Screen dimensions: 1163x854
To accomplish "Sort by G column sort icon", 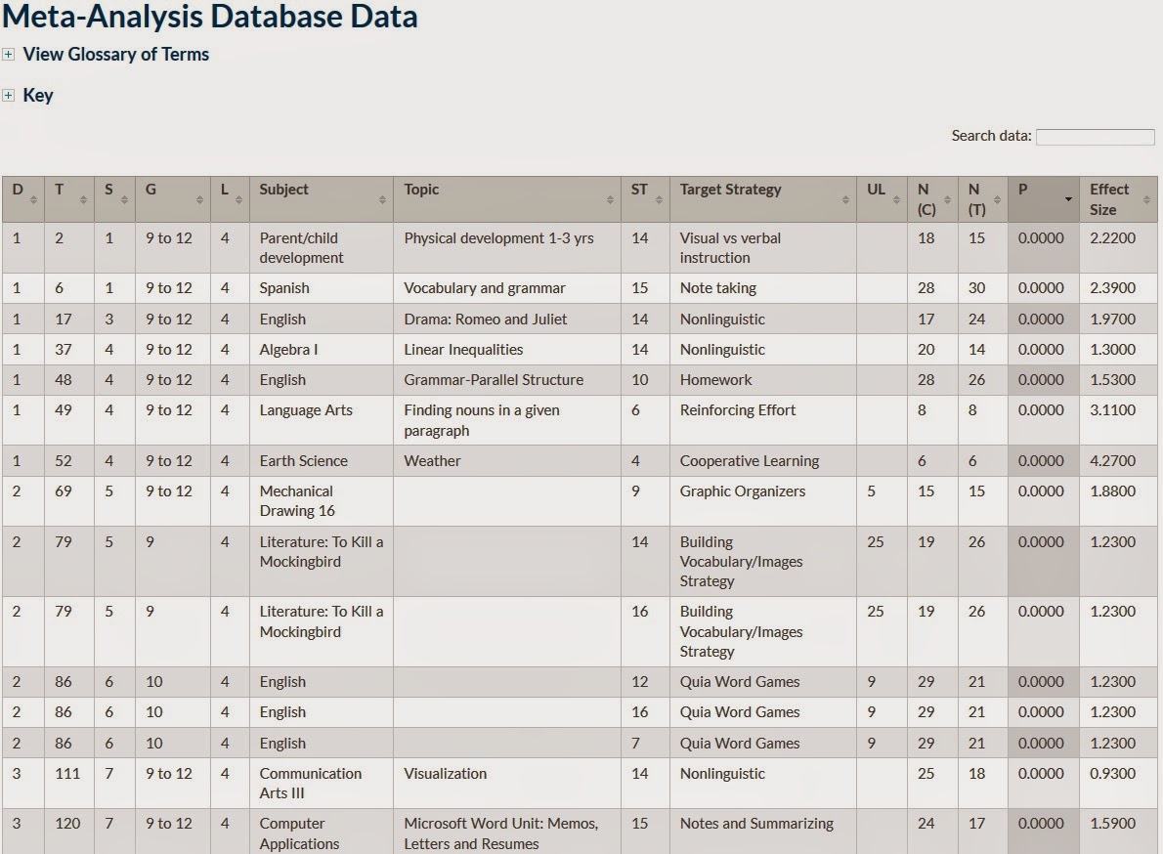I will point(199,200).
